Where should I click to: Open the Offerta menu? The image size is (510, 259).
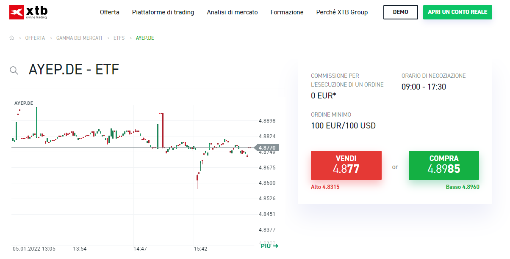tap(110, 12)
